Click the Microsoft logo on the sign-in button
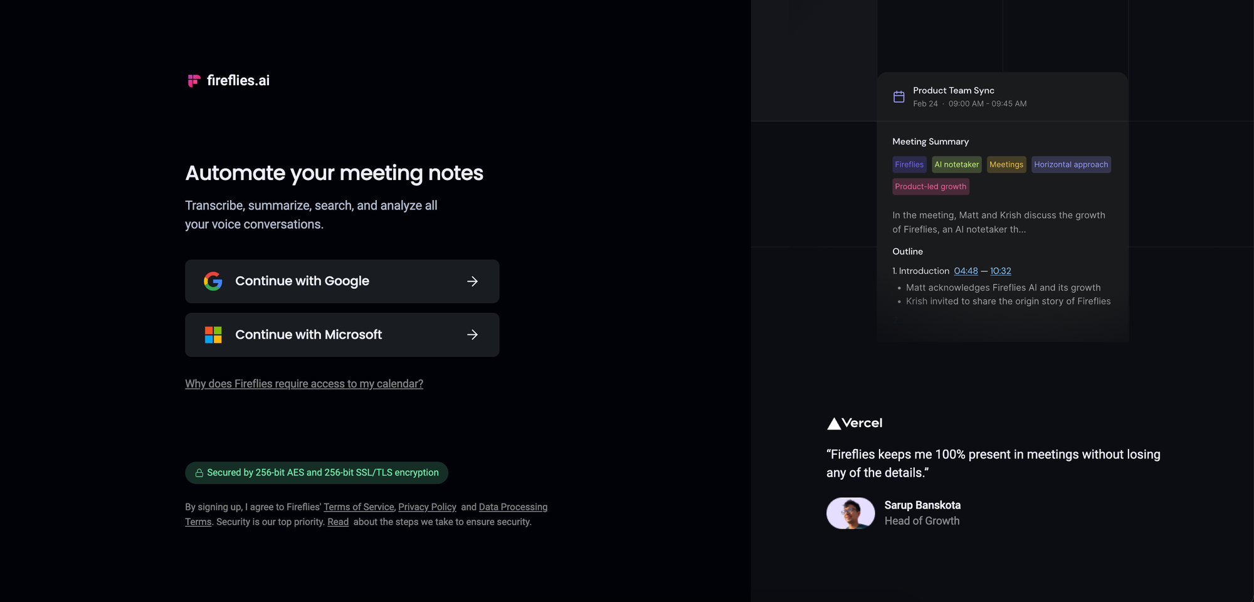The height and width of the screenshot is (602, 1254). click(213, 334)
